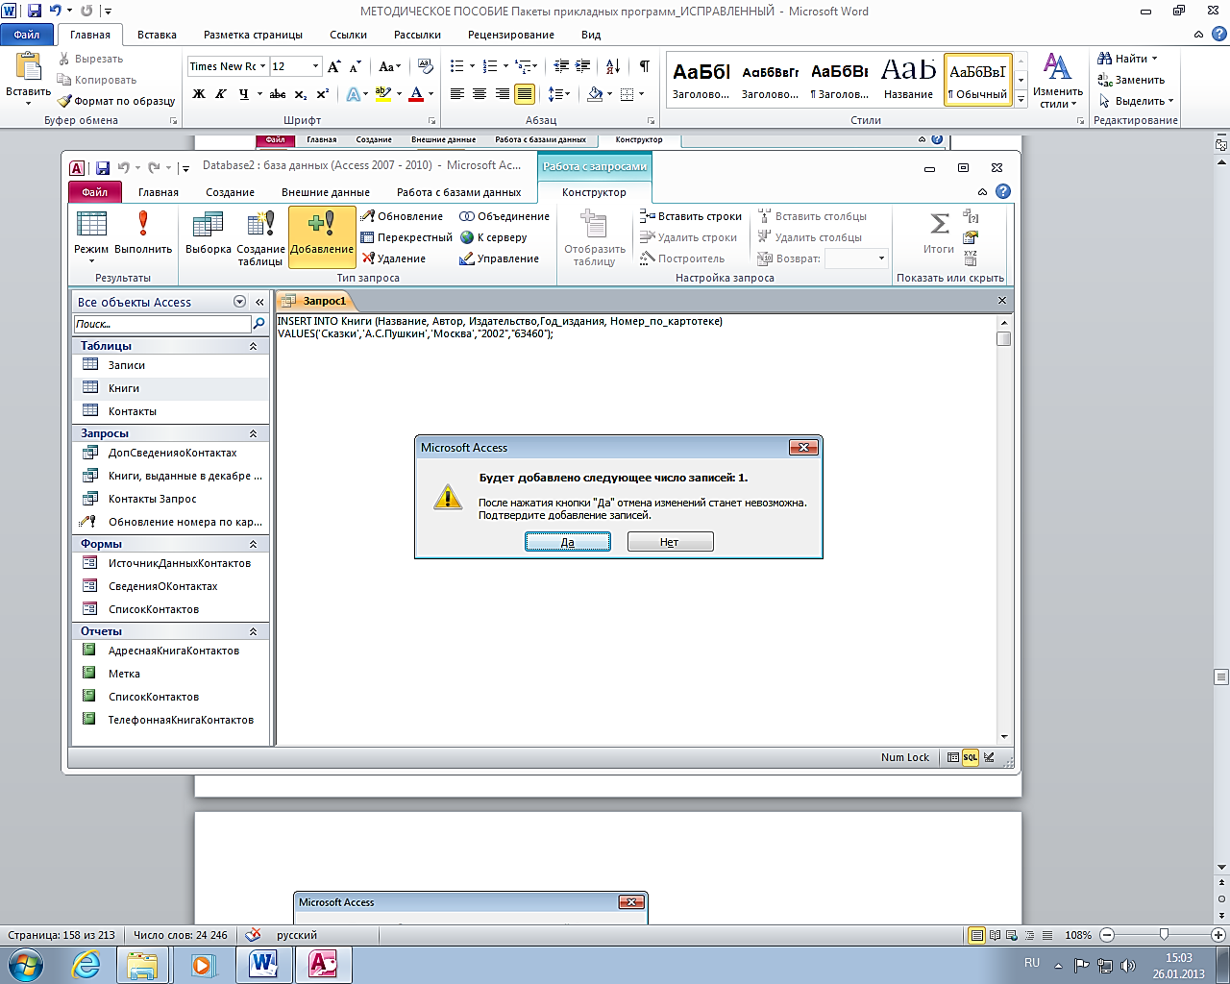The image size is (1230, 984).
Task: Open Windows Explorer folder from taskbar
Action: click(142, 964)
